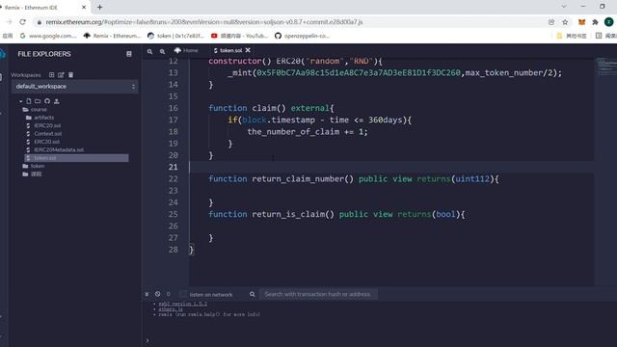Place cursor on line number 21

click(174, 167)
